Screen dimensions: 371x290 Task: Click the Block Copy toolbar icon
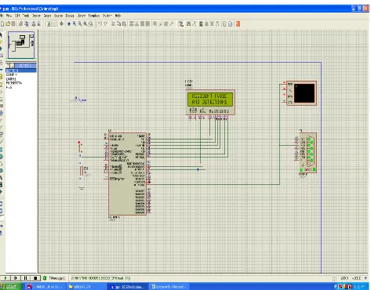[x=132, y=24]
